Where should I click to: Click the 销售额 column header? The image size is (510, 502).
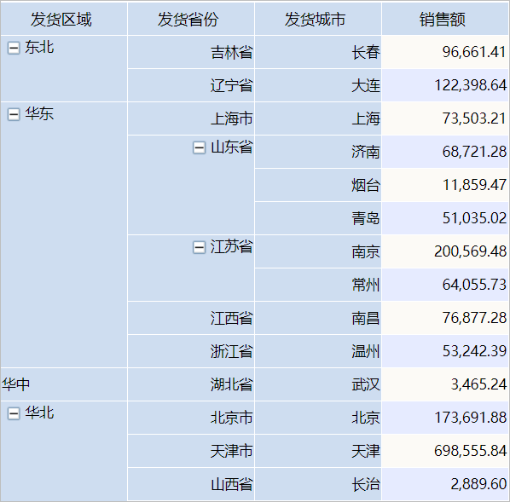tap(445, 18)
